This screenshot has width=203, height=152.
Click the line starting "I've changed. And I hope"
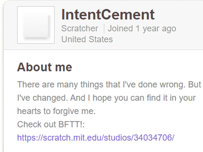(x=106, y=98)
